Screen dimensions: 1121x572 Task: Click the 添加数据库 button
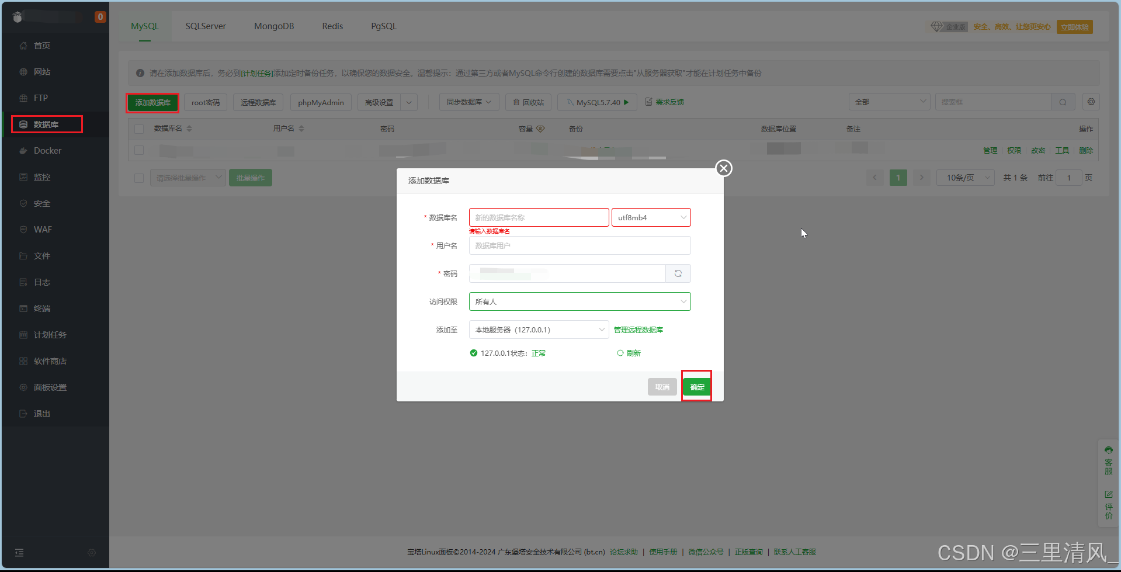[153, 102]
